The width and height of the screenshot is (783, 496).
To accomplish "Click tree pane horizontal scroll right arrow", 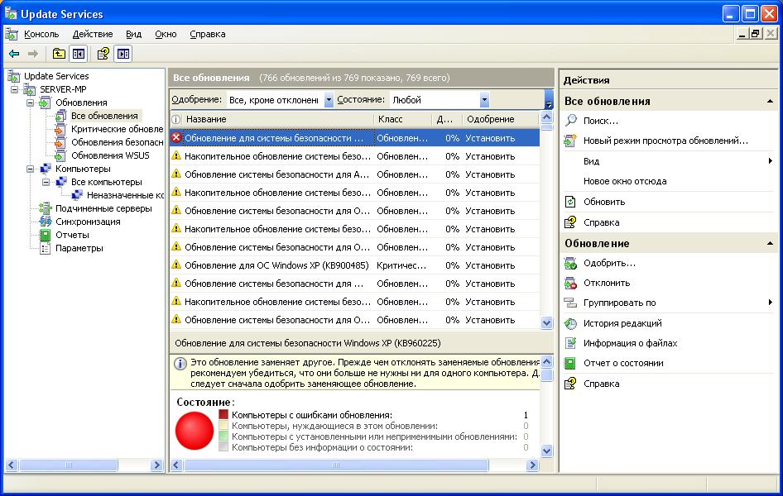I will pos(156,465).
